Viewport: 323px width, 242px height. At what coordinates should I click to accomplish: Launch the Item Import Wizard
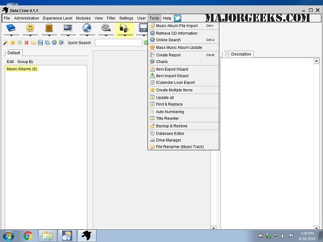click(183, 76)
